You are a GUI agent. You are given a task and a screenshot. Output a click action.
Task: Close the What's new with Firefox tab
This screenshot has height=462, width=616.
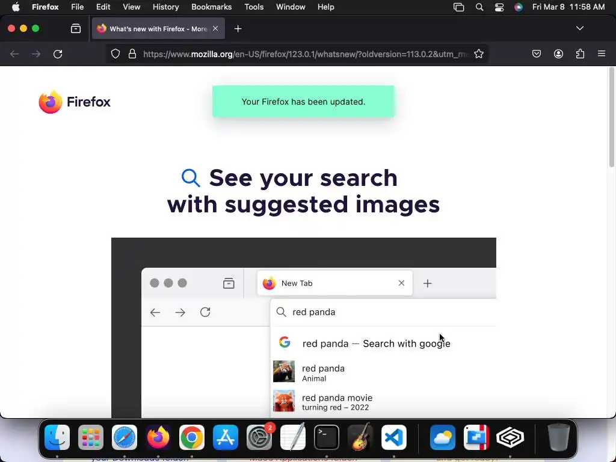(x=215, y=28)
